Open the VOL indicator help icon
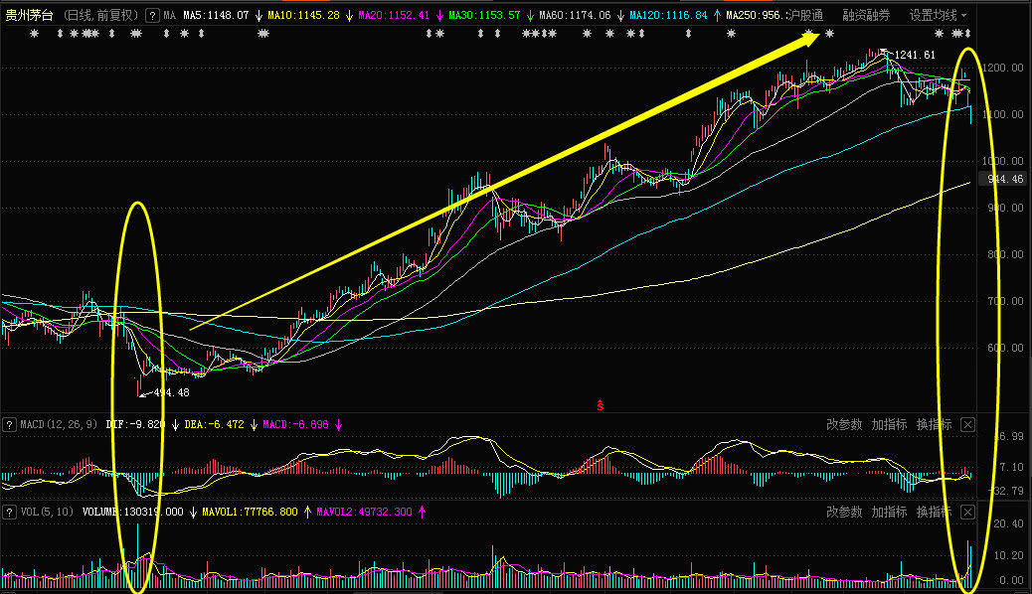The height and width of the screenshot is (594, 1032). (x=9, y=512)
